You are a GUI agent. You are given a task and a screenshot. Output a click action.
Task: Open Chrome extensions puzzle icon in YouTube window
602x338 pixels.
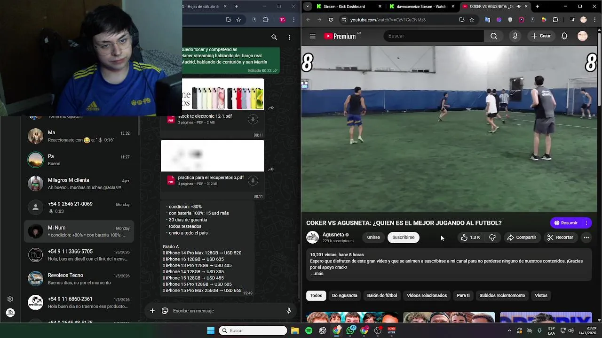555,20
